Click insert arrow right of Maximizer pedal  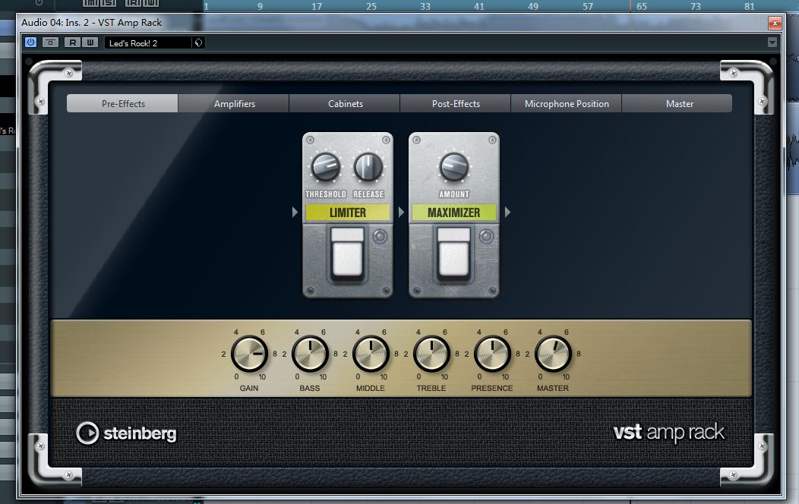(x=507, y=213)
